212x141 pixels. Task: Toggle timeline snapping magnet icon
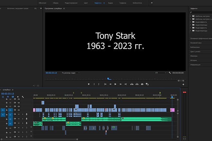point(8,97)
